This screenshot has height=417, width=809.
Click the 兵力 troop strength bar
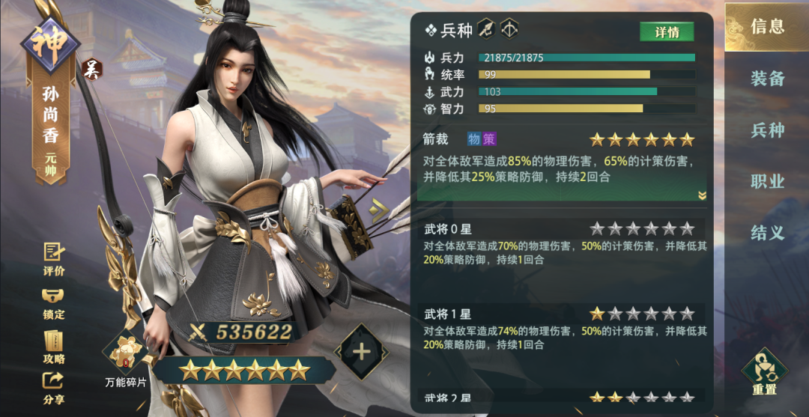(x=587, y=58)
